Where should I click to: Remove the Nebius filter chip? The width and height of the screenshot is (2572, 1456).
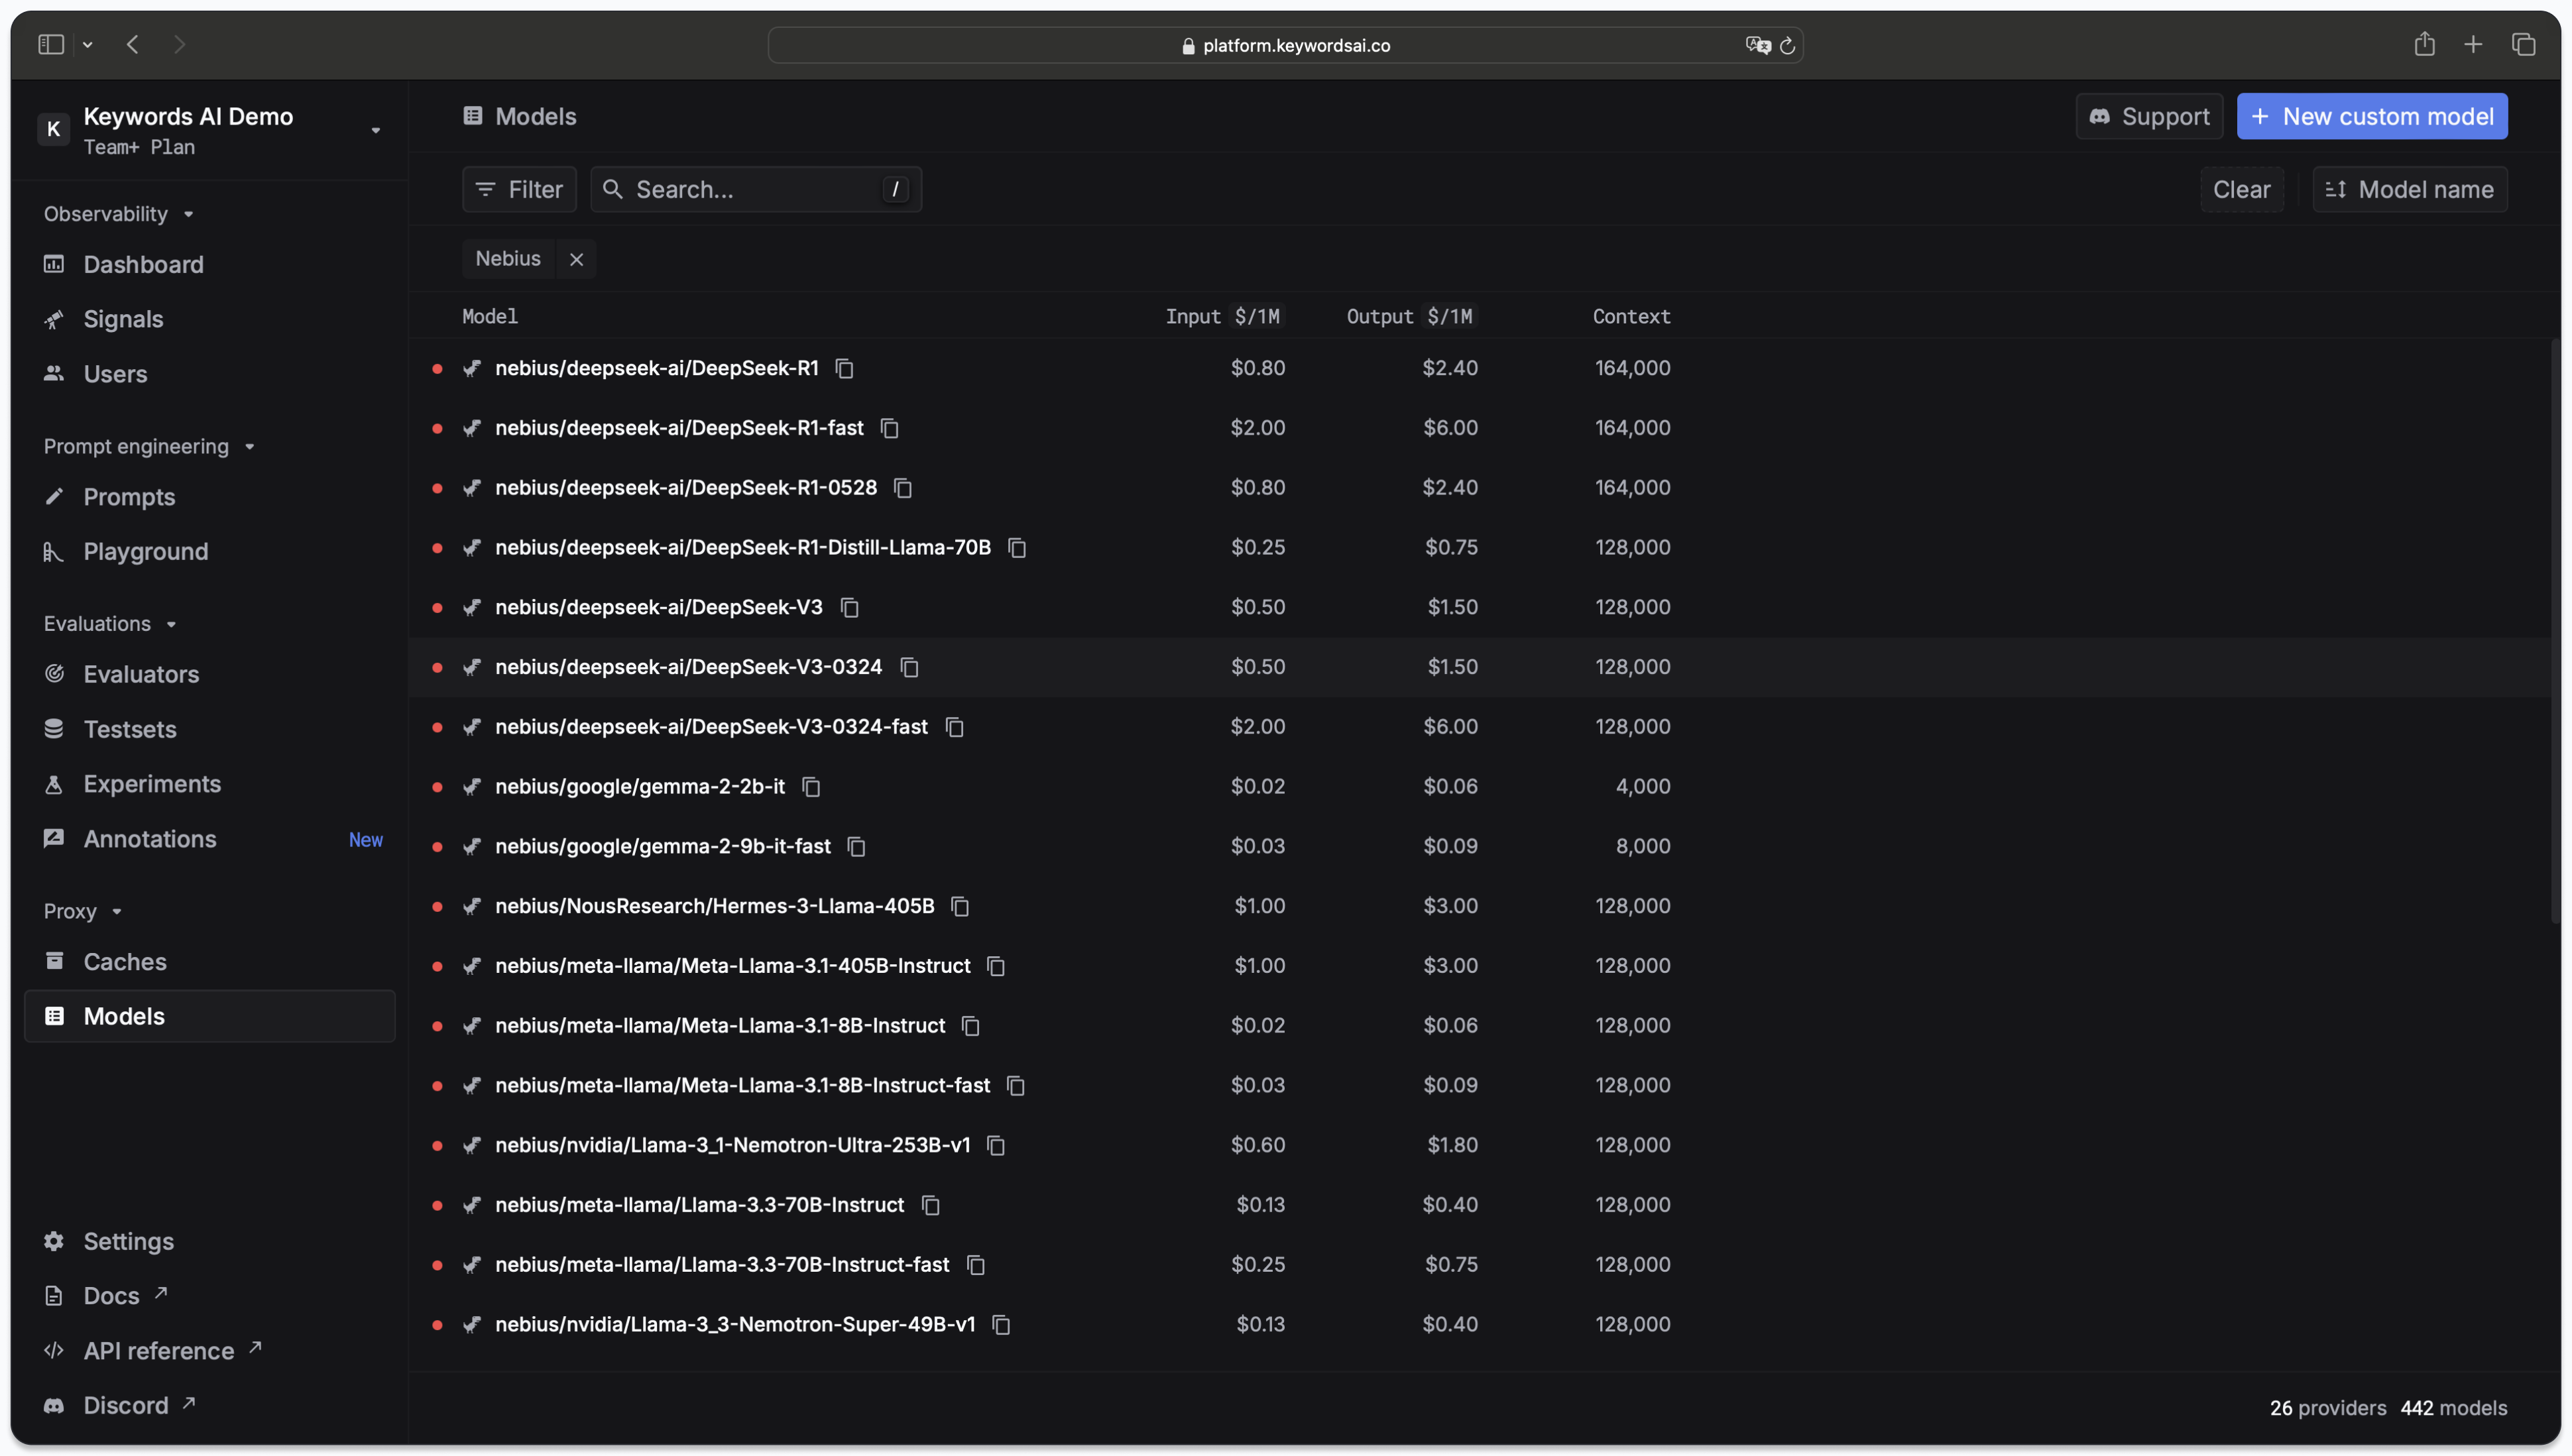tap(577, 259)
